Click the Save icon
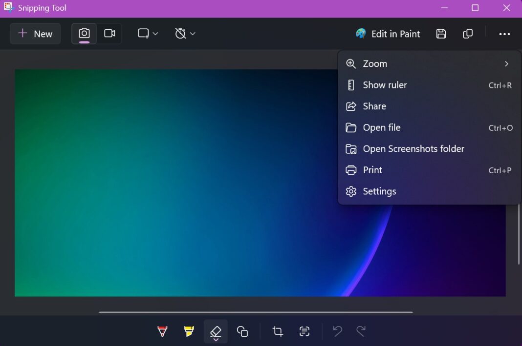522x346 pixels. coord(441,34)
